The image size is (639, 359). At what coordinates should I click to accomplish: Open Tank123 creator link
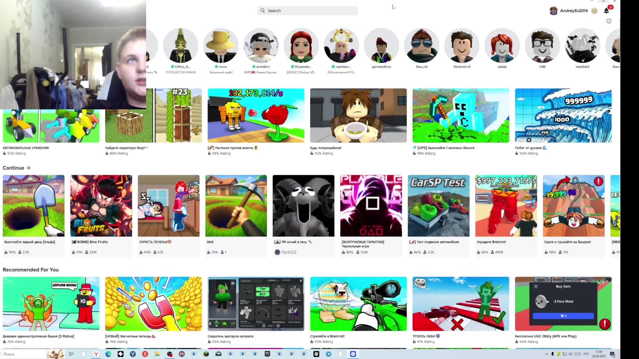pyautogui.click(x=289, y=252)
